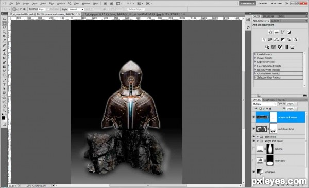Add a Posterize adjustment
The height and width of the screenshot is (188, 309).
pyautogui.click(x=273, y=47)
